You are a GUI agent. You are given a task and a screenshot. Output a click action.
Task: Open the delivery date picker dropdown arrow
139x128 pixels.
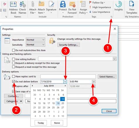point(65,82)
